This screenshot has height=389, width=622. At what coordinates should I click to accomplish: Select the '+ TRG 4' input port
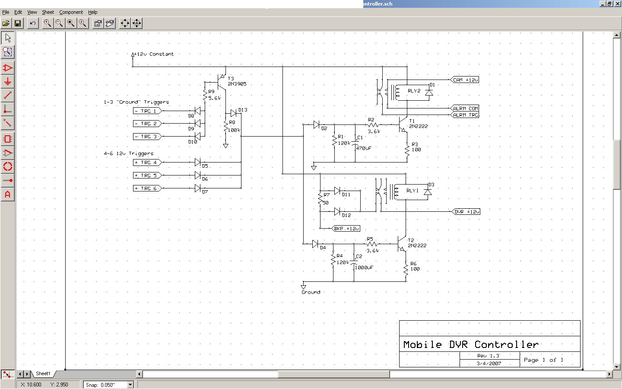(x=147, y=163)
